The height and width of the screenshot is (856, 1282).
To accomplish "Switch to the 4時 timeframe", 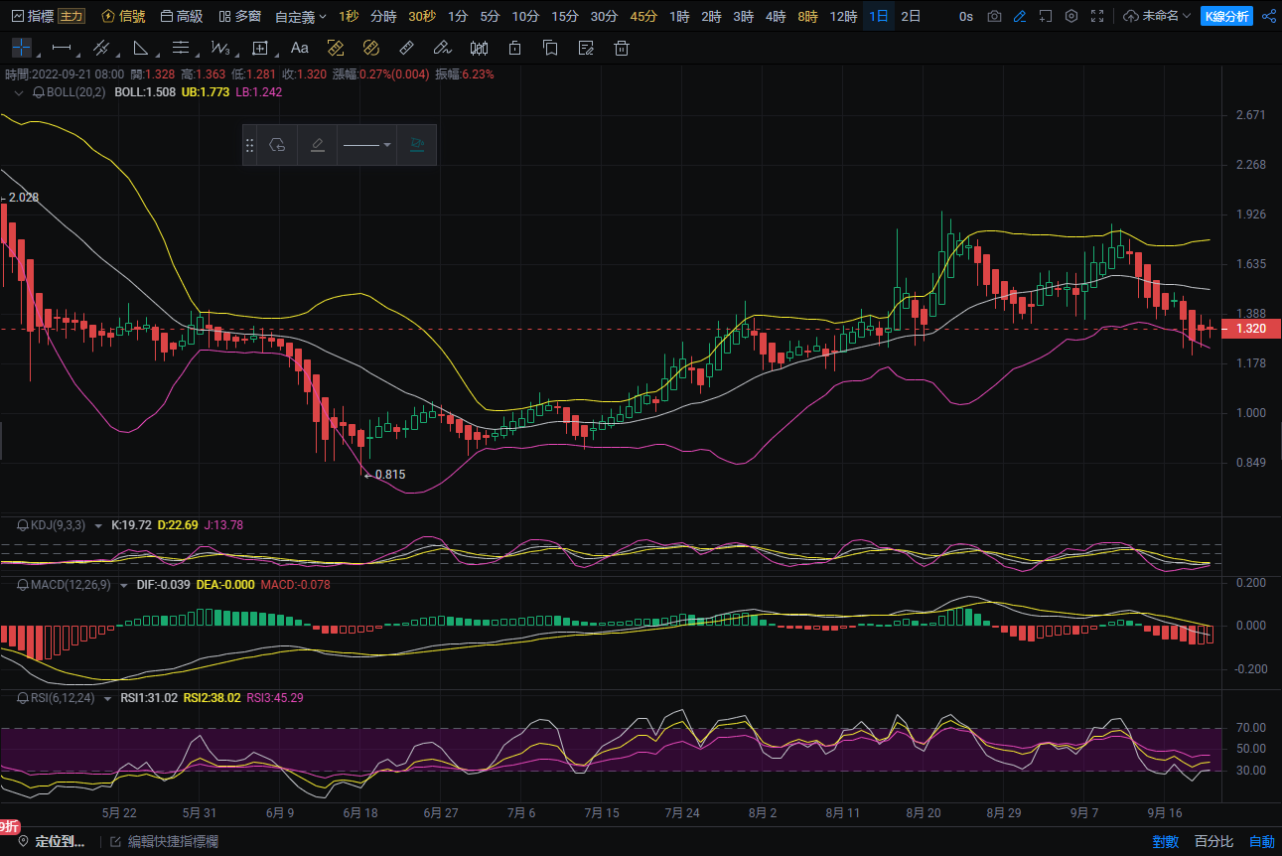I will [x=775, y=16].
